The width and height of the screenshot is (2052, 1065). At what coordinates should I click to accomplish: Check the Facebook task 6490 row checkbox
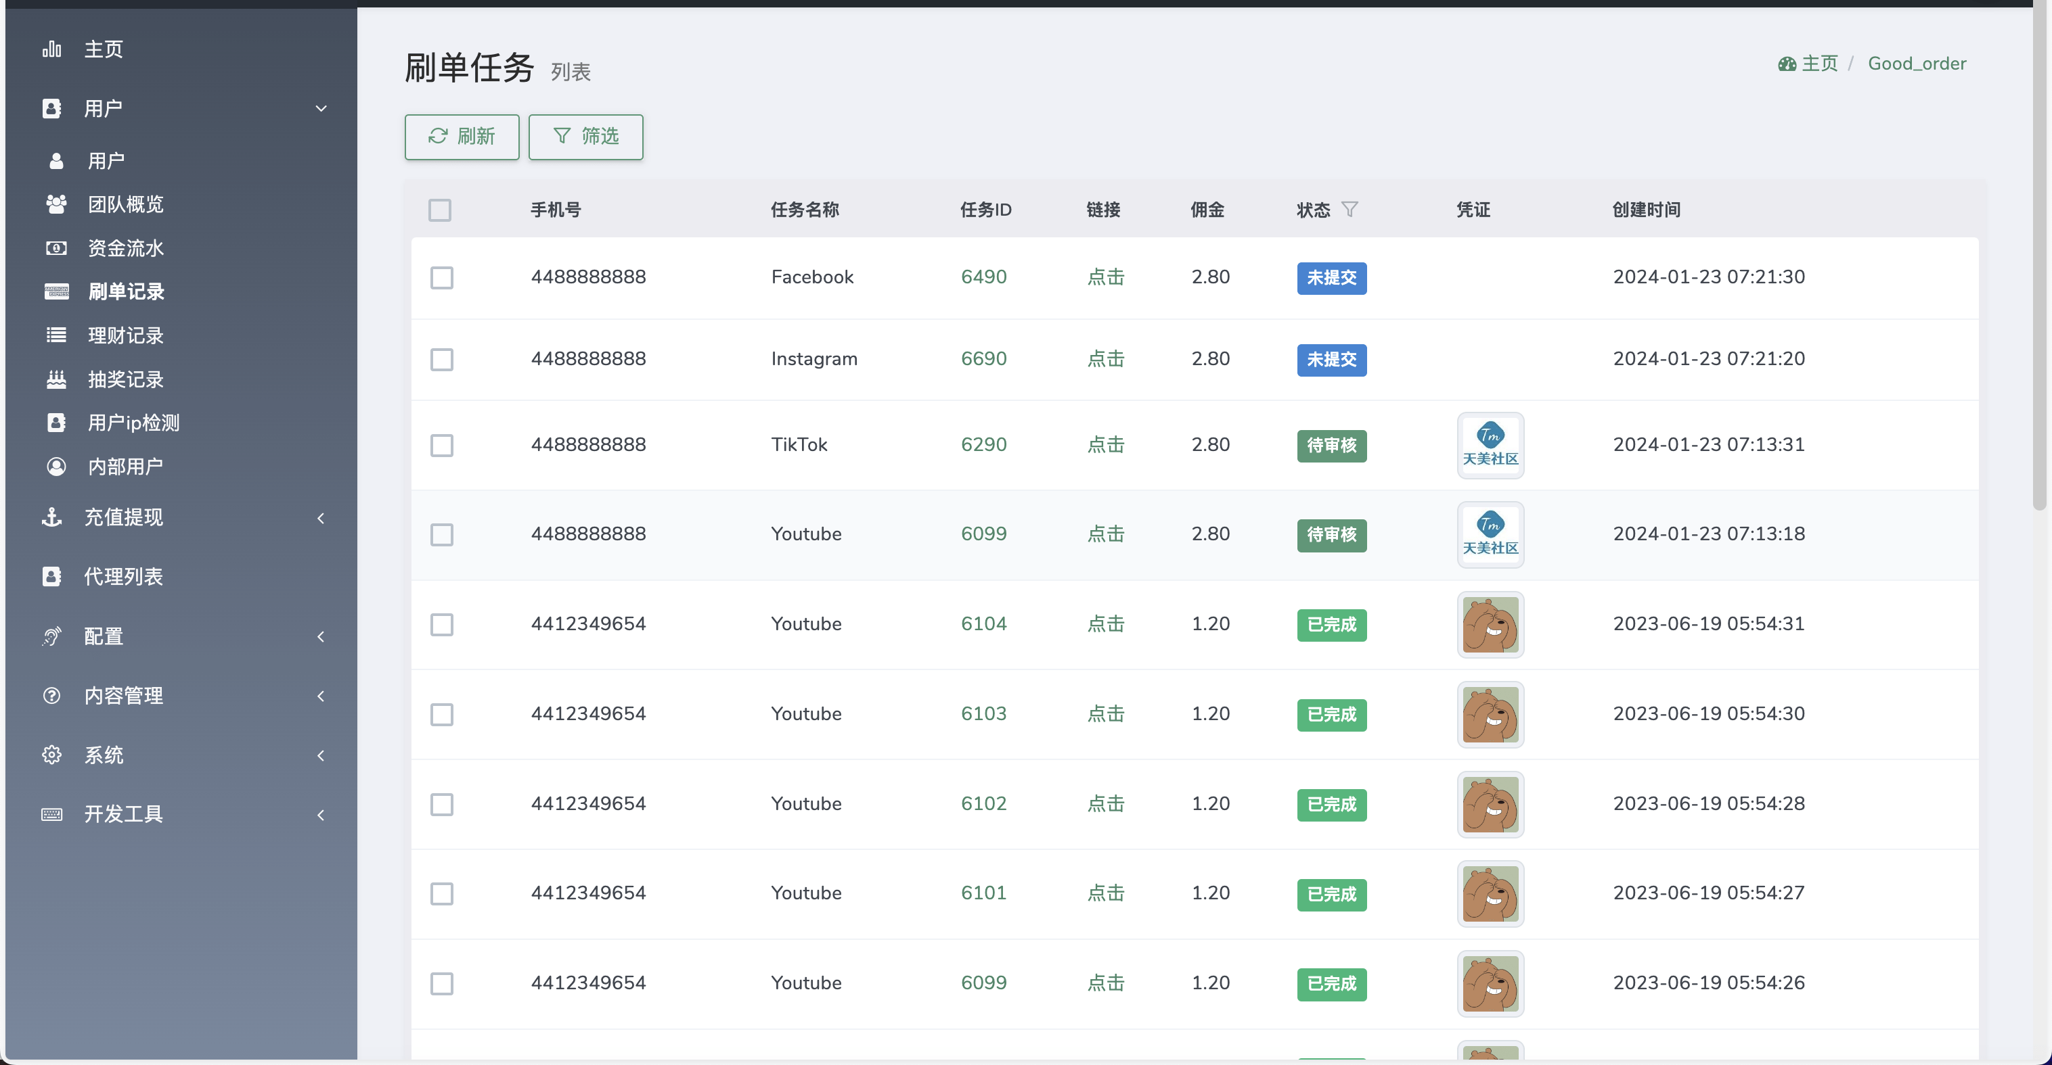point(442,278)
